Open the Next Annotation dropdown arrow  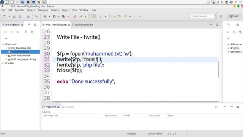(x=106, y=16)
